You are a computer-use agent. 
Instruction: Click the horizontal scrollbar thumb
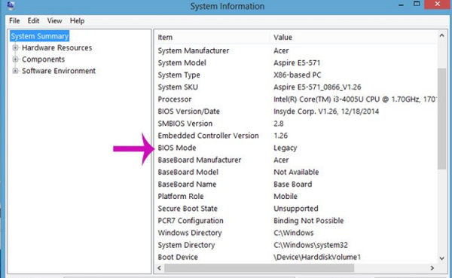[x=259, y=268]
